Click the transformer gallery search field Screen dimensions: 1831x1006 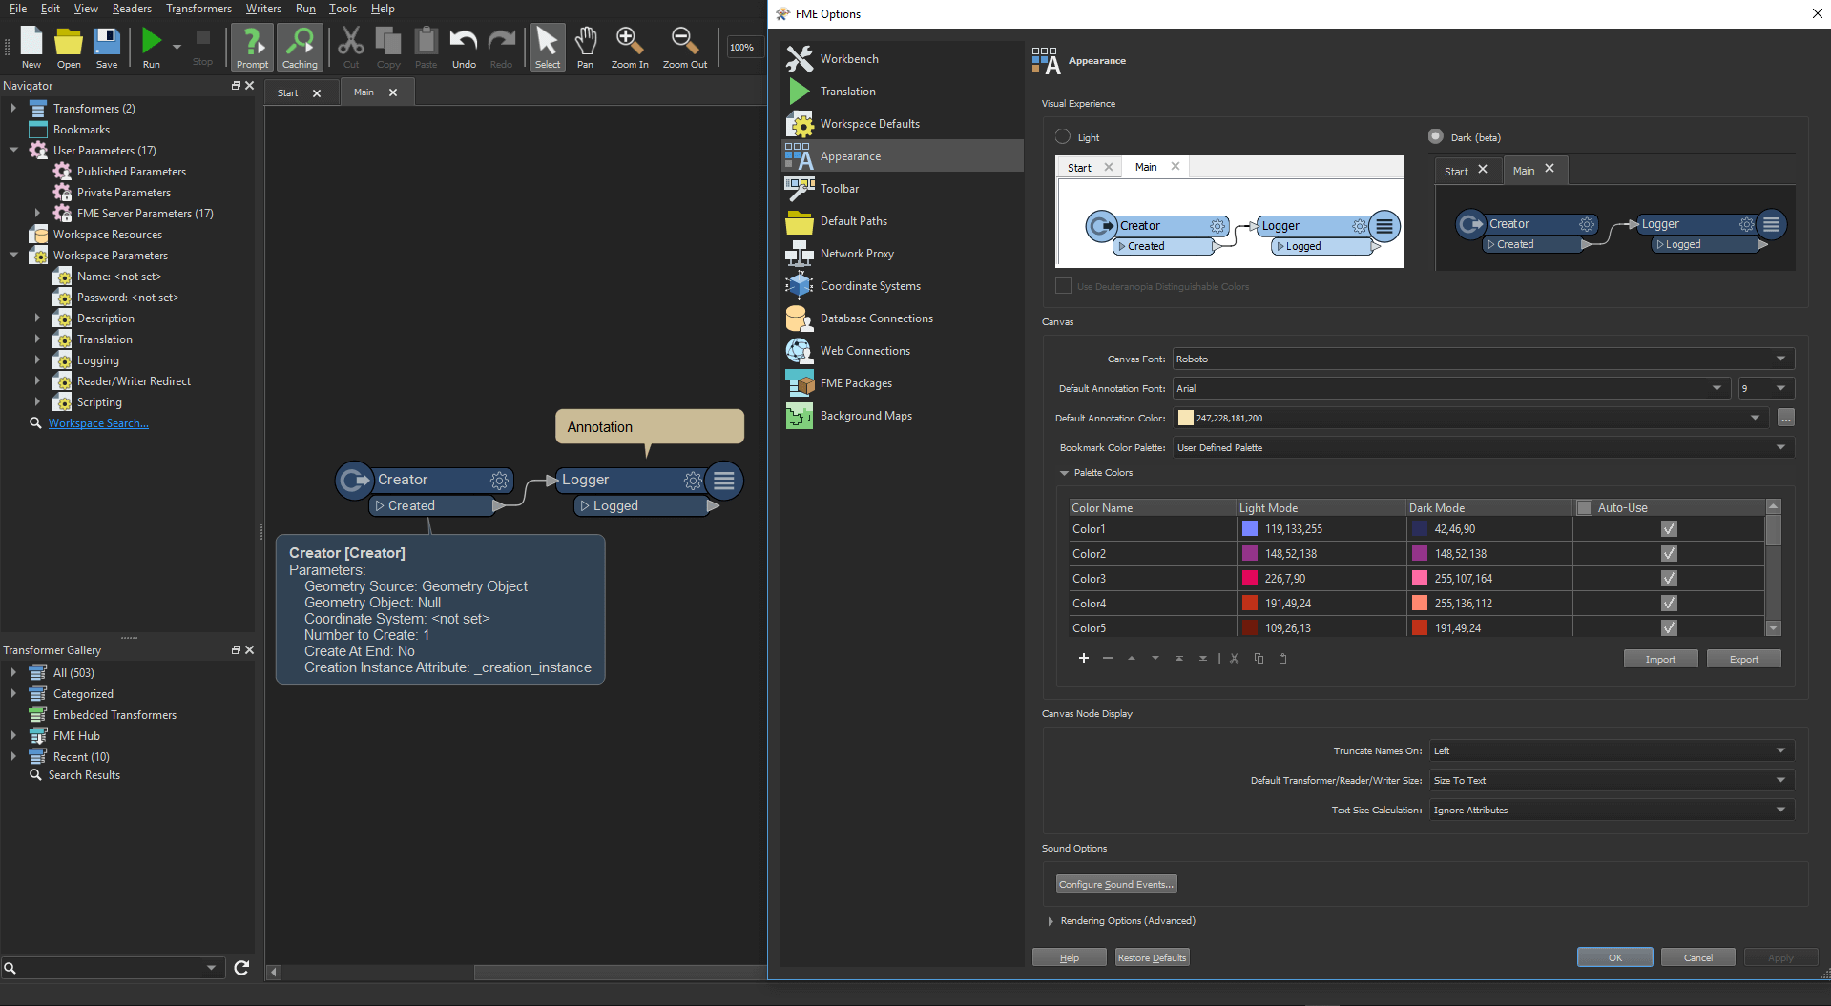coord(113,968)
